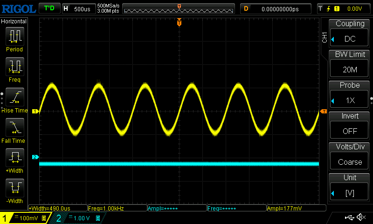This screenshot has height=224, width=373.
Task: Click the +Width=490.0us measurement
Action: point(58,208)
